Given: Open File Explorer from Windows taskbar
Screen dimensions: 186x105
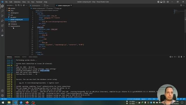Looking at the screenshot, I should (9, 102).
